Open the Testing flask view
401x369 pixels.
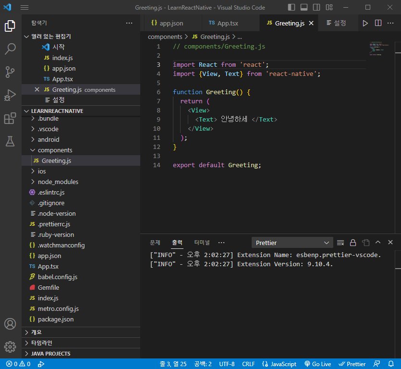point(10,141)
